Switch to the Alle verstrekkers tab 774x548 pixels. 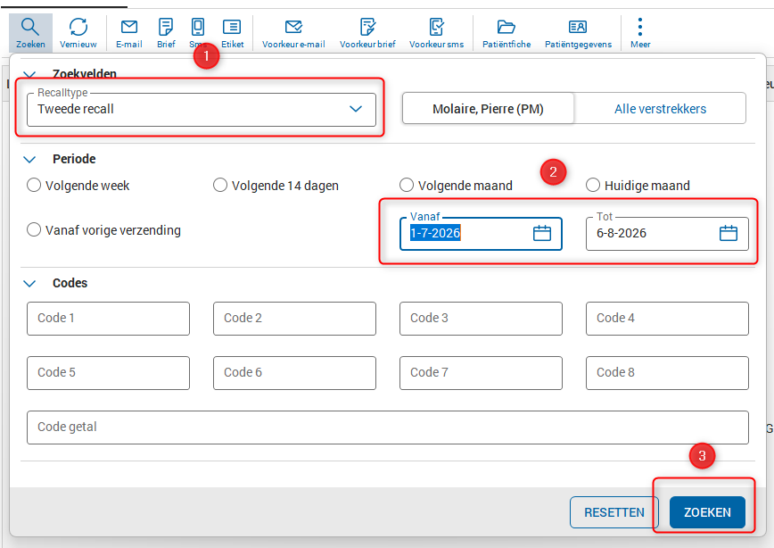(x=660, y=109)
